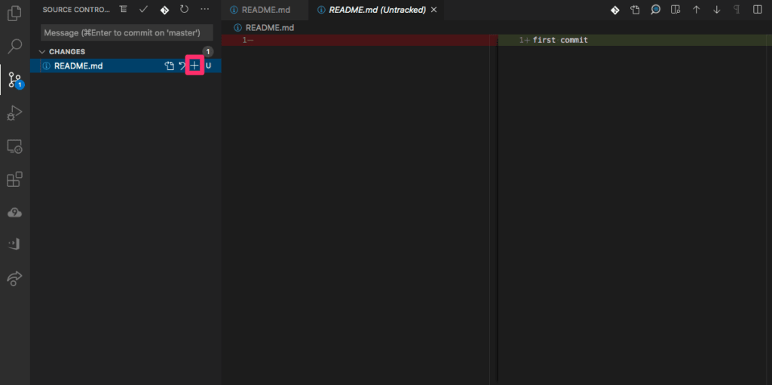Split the editor with the split icon
The width and height of the screenshot is (772, 385).
(757, 10)
